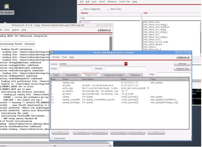Click the View History button
Image resolution: width=202 pixels, height=147 pixels.
pyautogui.click(x=137, y=132)
